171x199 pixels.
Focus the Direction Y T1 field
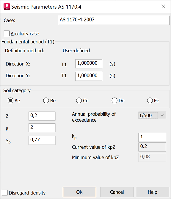pos(89,76)
